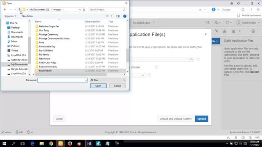Viewport: 262px width, 147px height.
Task: Open APEX help menu icon
Action: point(228,22)
